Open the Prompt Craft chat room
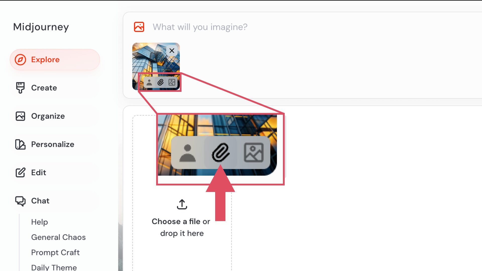This screenshot has width=482, height=271. (x=55, y=252)
